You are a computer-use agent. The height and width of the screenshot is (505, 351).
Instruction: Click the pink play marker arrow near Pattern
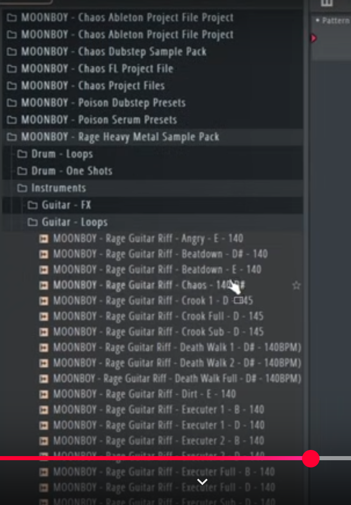[x=313, y=38]
